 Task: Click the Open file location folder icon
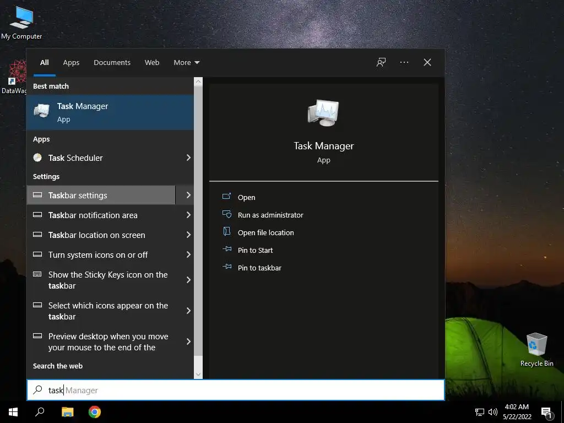click(226, 231)
